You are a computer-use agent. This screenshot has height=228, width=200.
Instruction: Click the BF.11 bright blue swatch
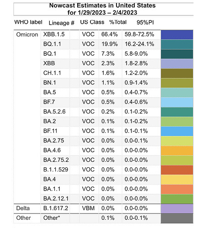pos(177,131)
